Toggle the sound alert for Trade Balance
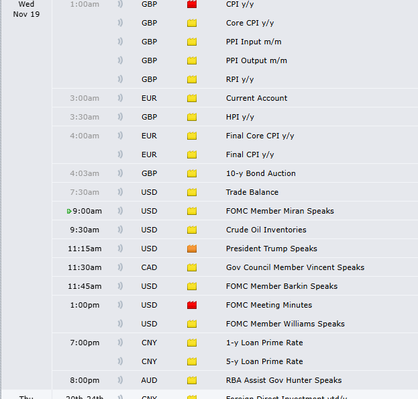Image resolution: width=418 pixels, height=399 pixels. click(x=121, y=192)
